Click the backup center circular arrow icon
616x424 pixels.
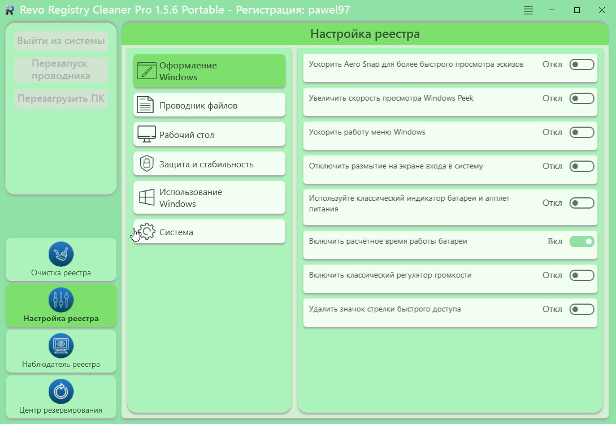click(61, 391)
